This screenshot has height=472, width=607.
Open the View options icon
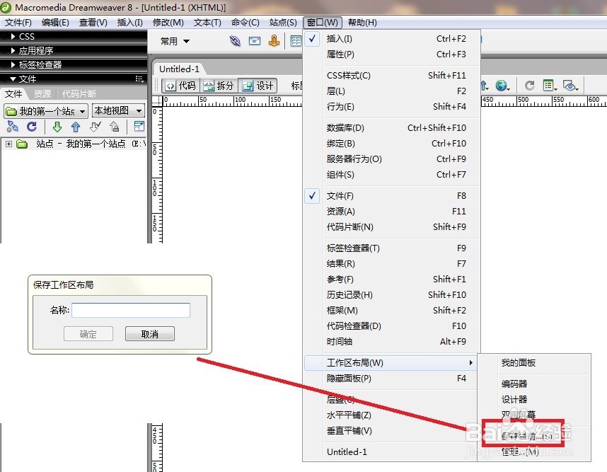(x=550, y=85)
